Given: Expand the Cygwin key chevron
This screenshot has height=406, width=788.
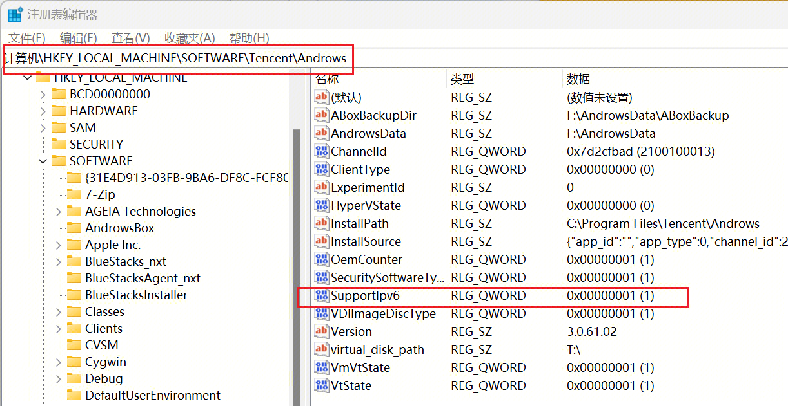Looking at the screenshot, I should click(58, 362).
